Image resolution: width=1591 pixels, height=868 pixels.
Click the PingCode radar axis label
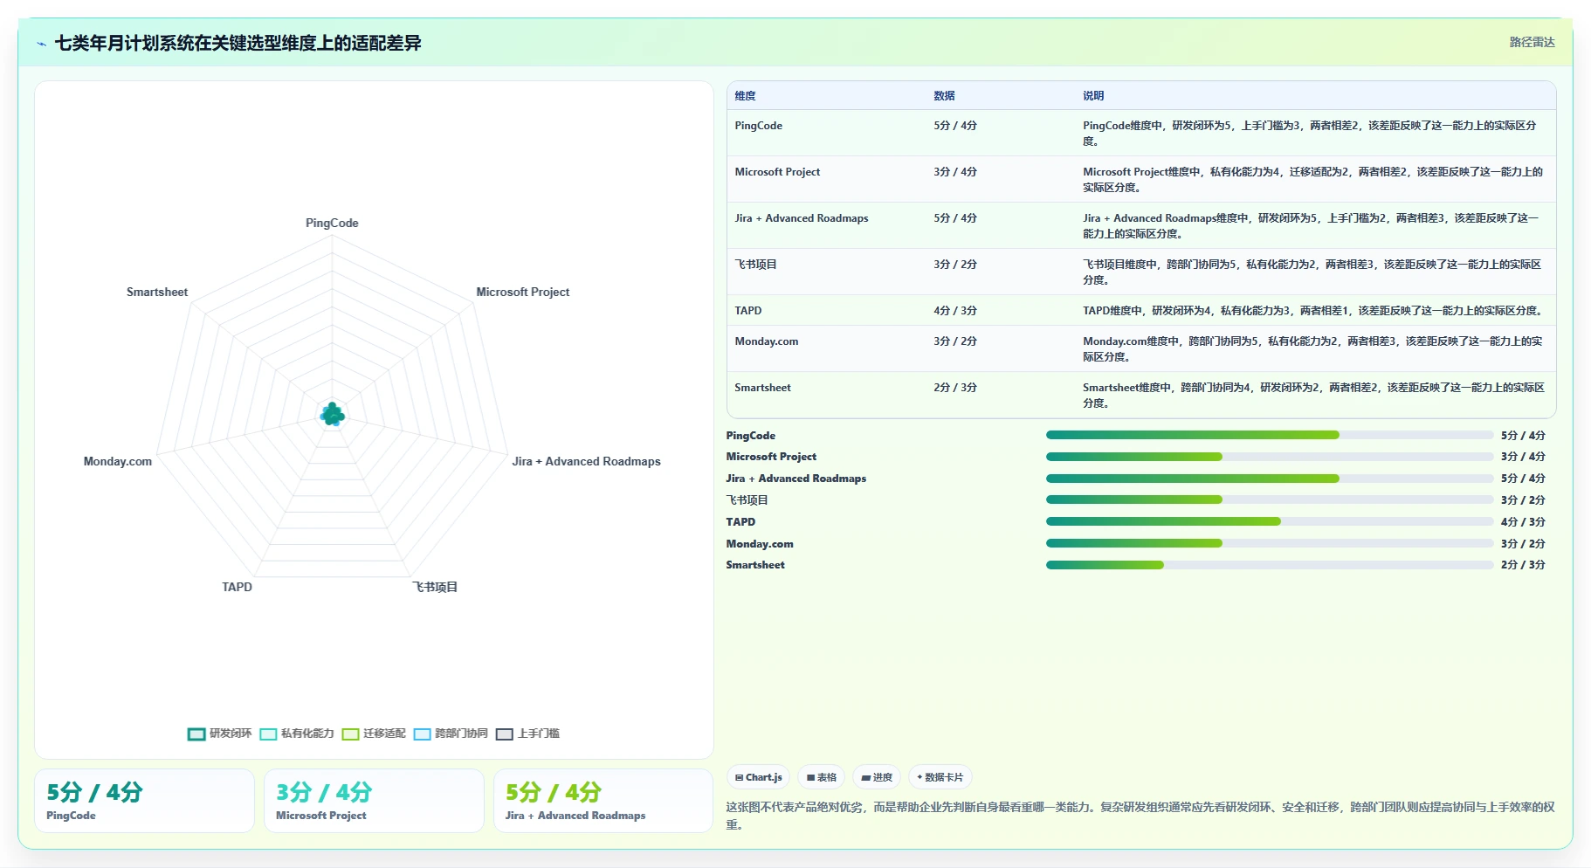click(x=332, y=223)
